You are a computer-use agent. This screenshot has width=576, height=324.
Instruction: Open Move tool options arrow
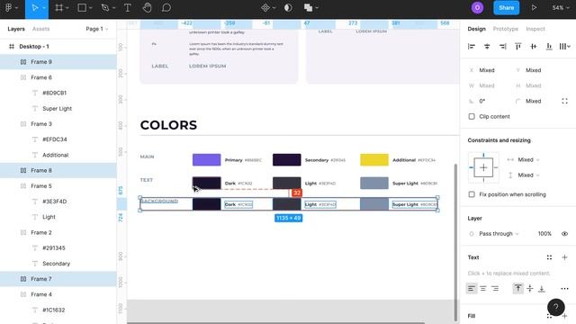(44, 8)
